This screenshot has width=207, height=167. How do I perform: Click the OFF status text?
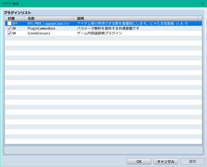[x=15, y=23]
